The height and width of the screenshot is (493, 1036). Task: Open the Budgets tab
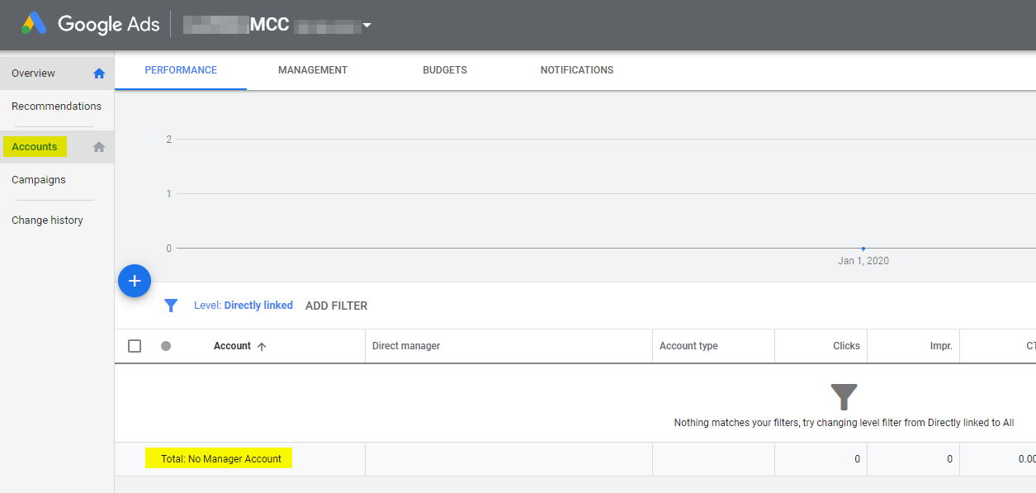click(445, 70)
